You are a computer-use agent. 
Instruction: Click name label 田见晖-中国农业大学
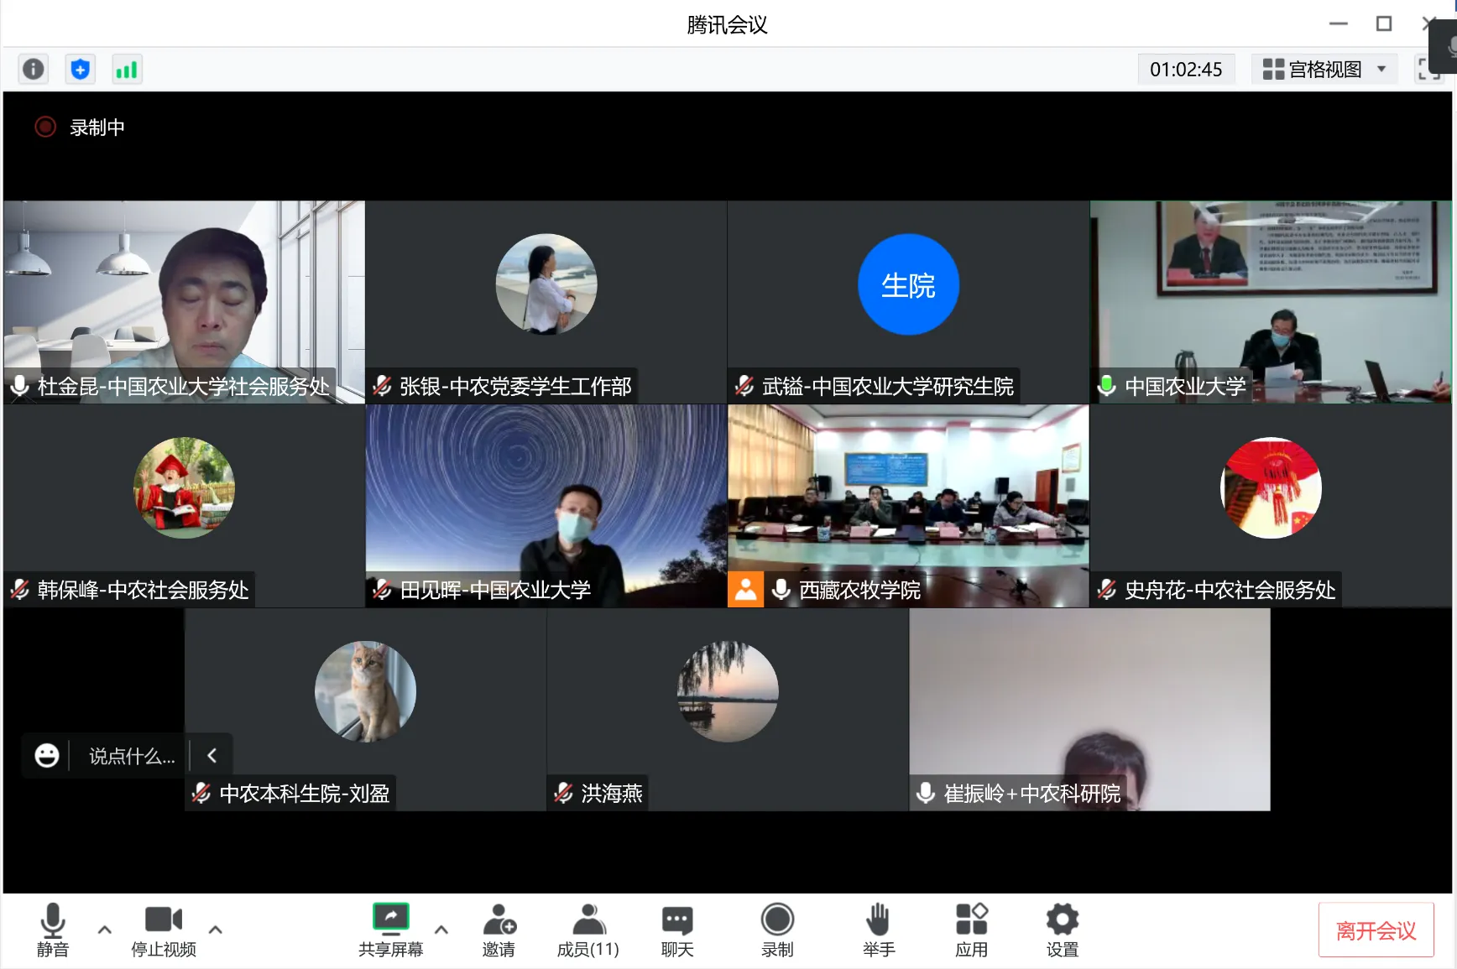tap(495, 590)
